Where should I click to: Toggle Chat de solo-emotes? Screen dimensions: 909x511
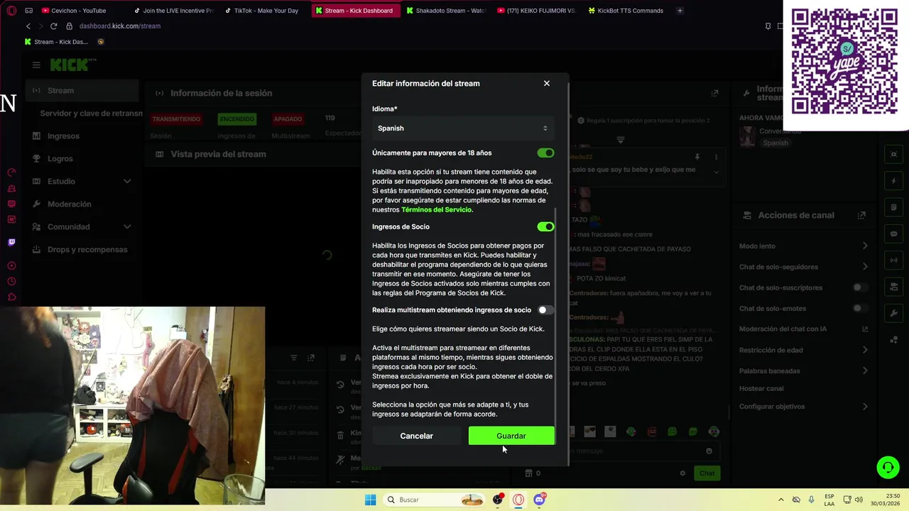tap(860, 308)
